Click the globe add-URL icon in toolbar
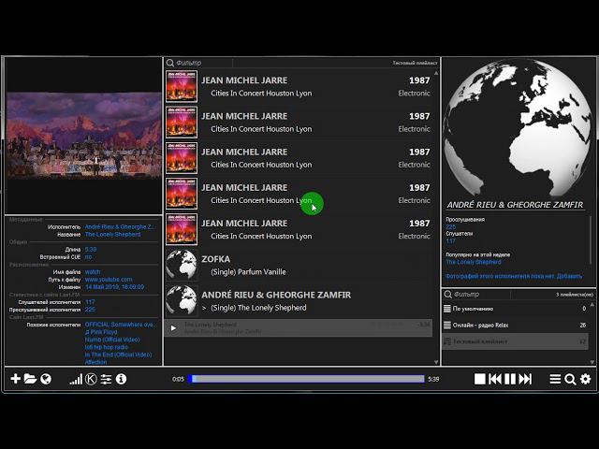This screenshot has width=599, height=449. click(46, 379)
